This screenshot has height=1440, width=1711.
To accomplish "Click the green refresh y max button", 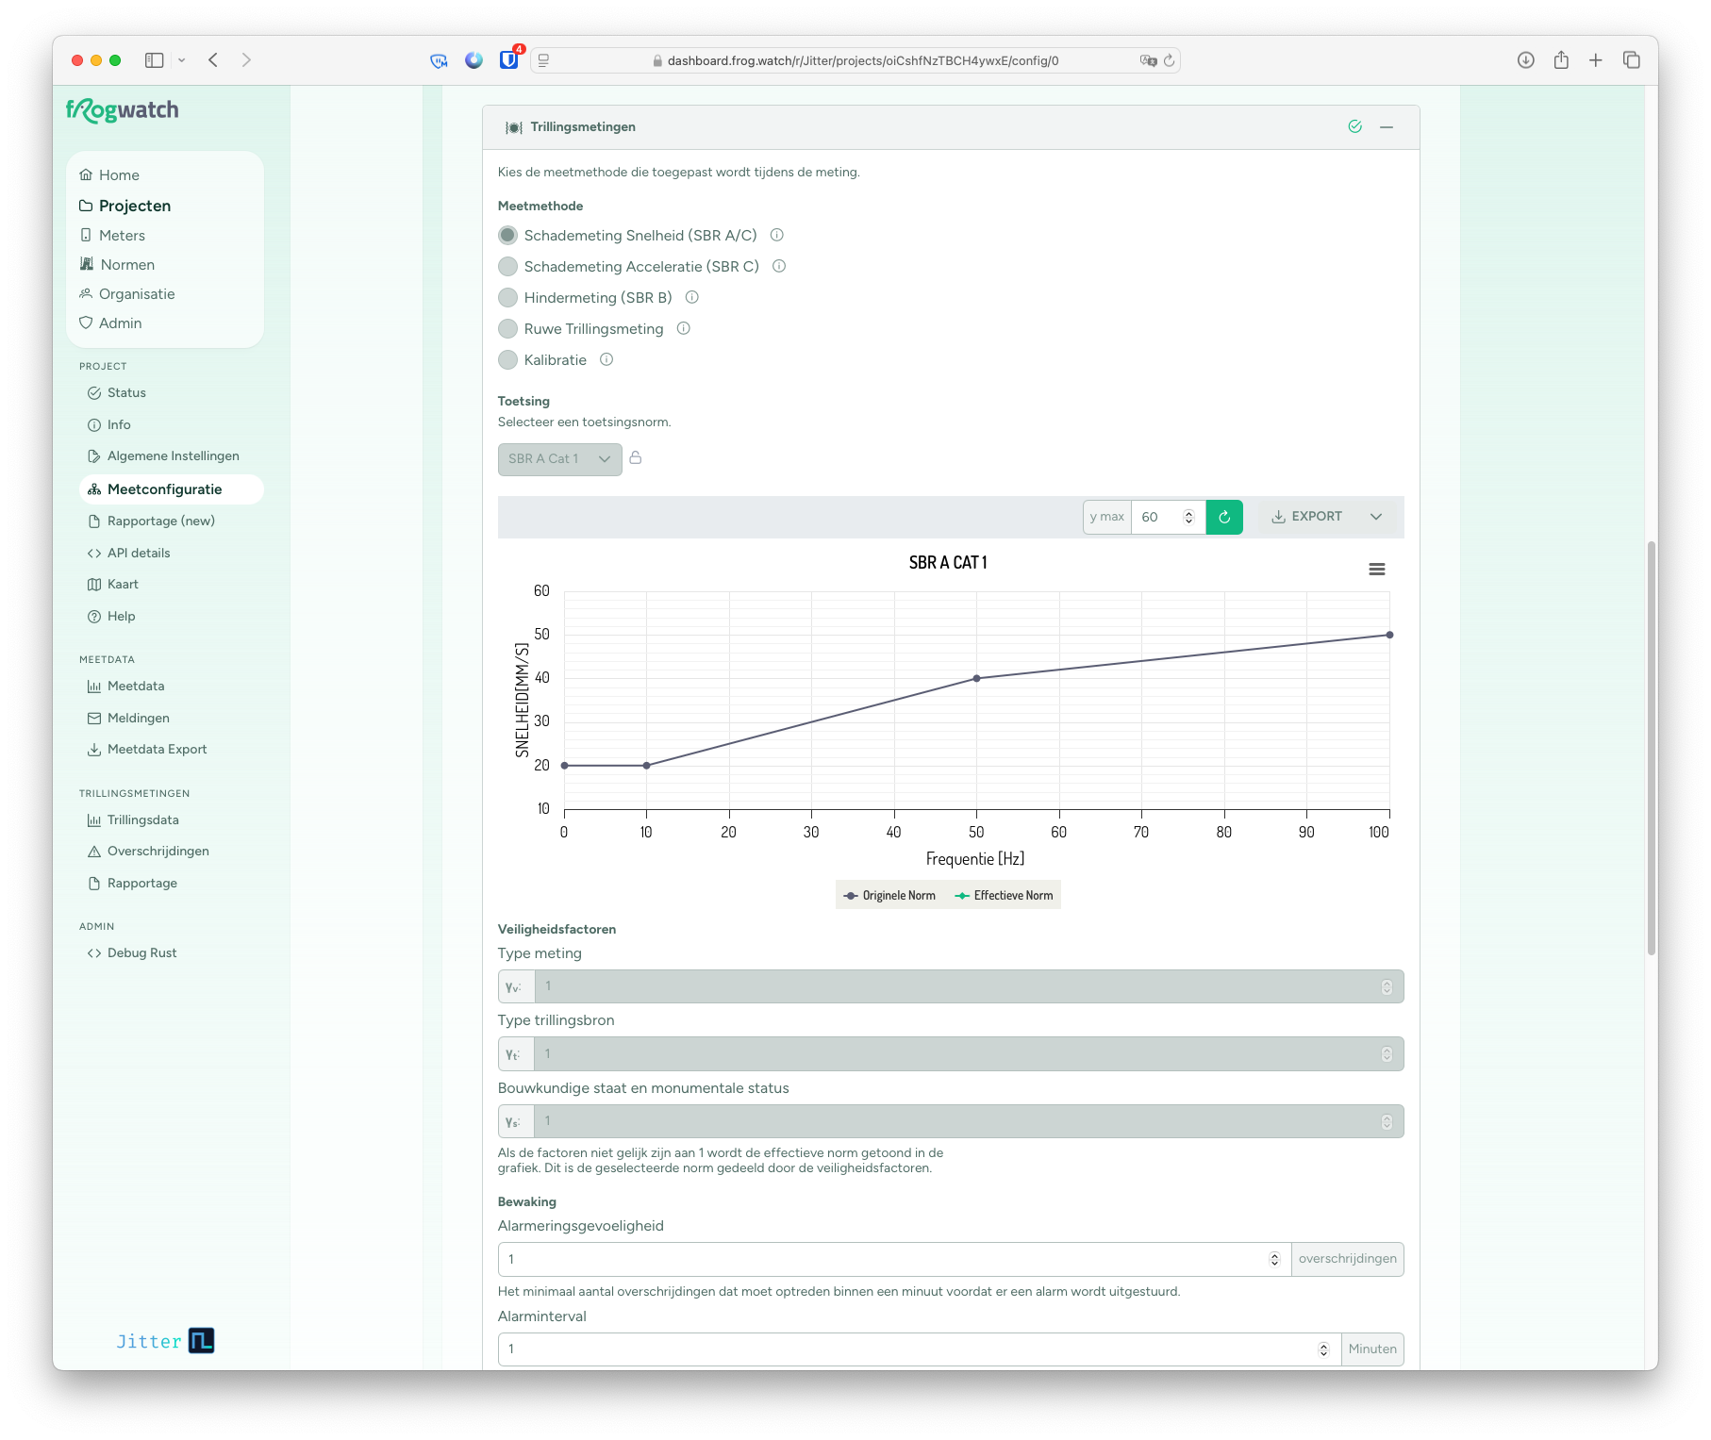I will coord(1224,517).
